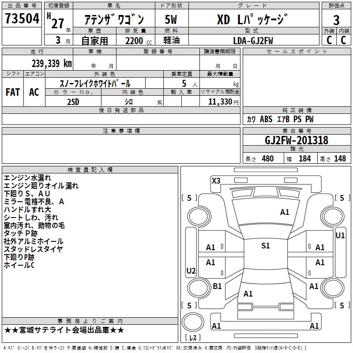Click the width value 184

[x=304, y=159]
